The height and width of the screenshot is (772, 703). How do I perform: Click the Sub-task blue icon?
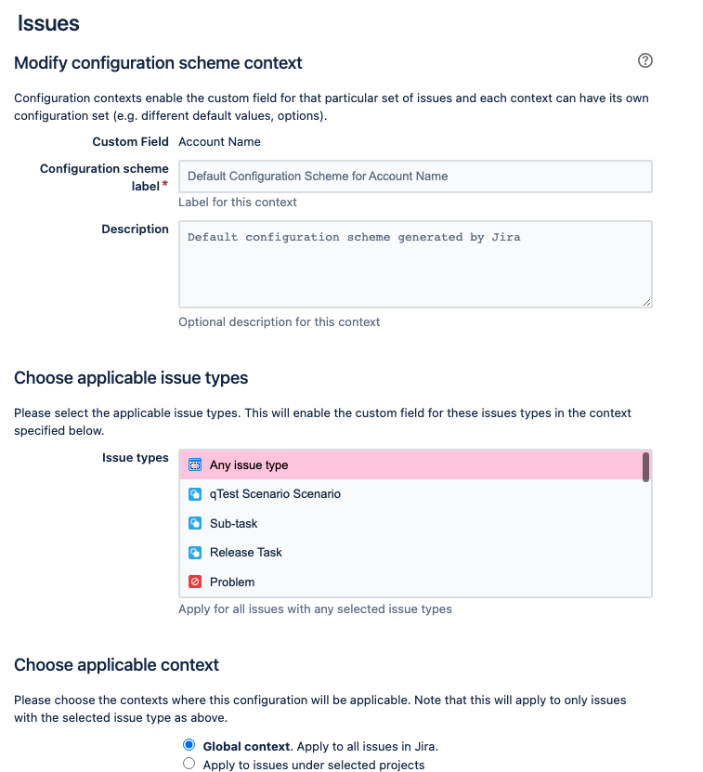195,523
